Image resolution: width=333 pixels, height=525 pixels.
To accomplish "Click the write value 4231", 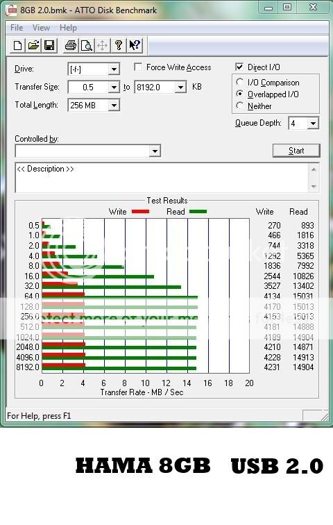I will 272,367.
